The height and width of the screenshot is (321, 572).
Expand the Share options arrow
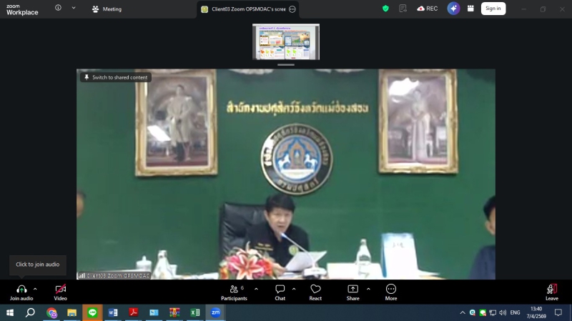(368, 289)
